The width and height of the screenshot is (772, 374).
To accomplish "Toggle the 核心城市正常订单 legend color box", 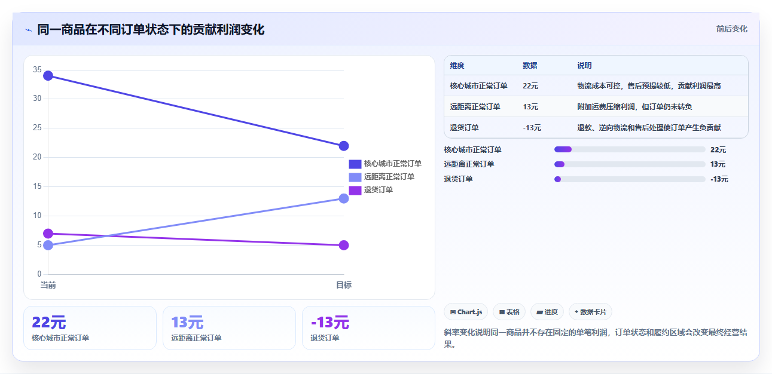I will pos(355,164).
